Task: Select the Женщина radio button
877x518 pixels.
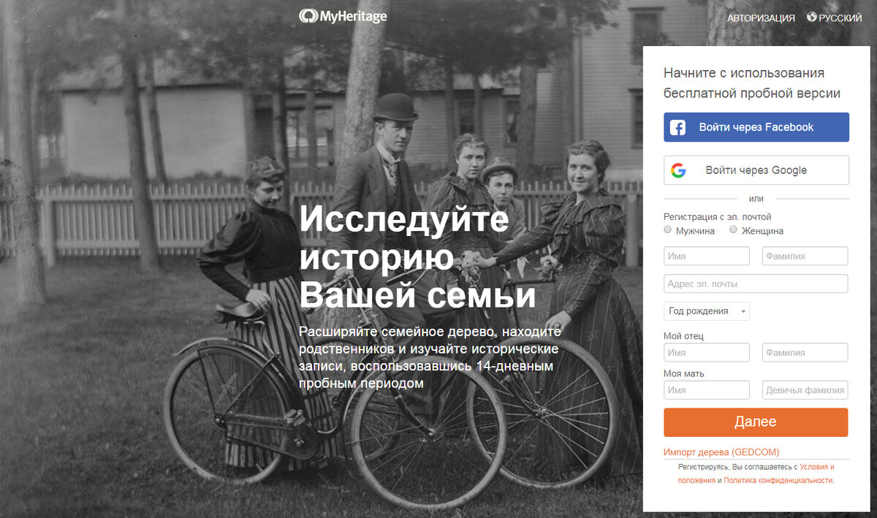Action: coord(733,229)
